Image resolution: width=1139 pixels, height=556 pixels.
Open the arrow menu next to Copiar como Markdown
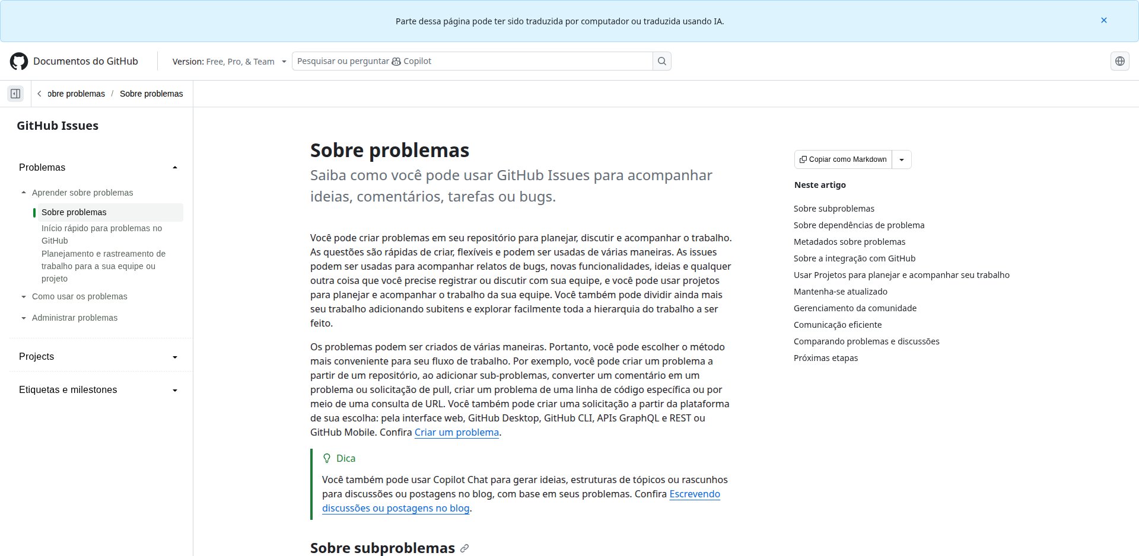tap(902, 159)
